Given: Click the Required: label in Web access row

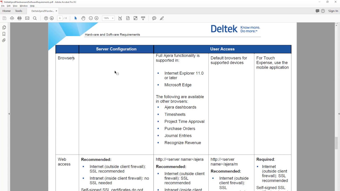Looking at the screenshot, I should [266, 159].
